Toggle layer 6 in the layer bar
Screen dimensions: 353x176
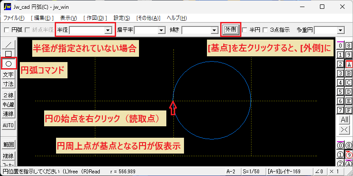click(340, 101)
